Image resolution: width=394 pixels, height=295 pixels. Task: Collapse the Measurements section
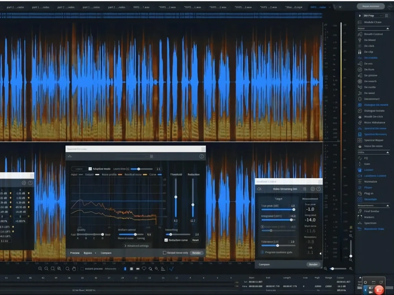[x=387, y=206]
